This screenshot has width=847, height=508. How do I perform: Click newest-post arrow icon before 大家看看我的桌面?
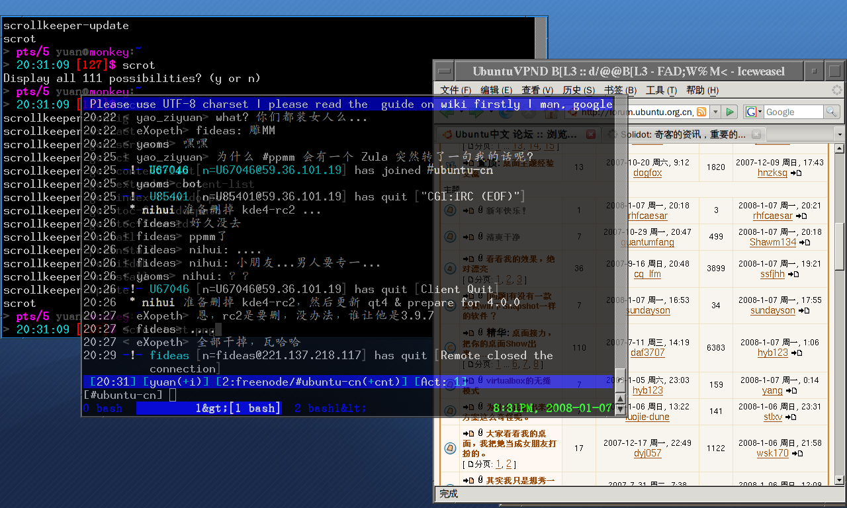[x=468, y=433]
